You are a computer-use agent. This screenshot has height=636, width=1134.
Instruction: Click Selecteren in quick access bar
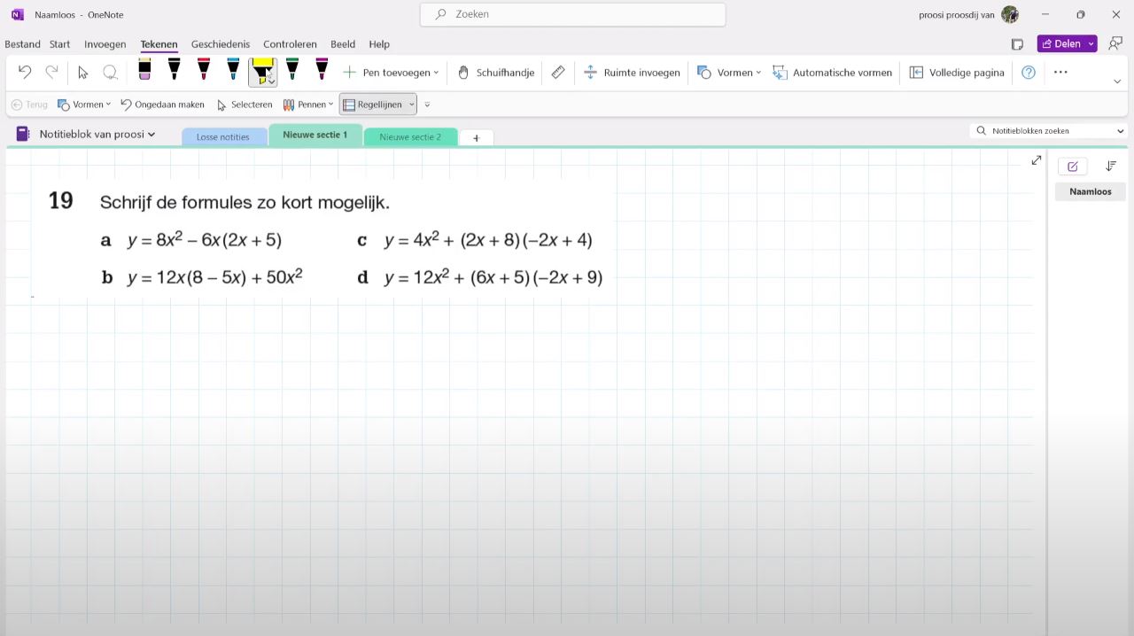(x=245, y=105)
